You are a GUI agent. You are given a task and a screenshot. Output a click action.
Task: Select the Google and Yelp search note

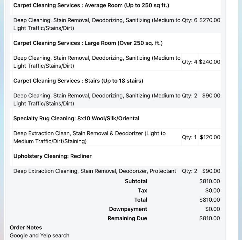click(x=39, y=236)
